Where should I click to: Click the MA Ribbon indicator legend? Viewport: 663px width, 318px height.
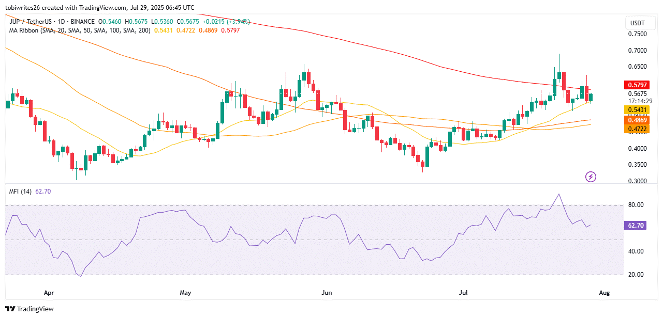(80, 30)
